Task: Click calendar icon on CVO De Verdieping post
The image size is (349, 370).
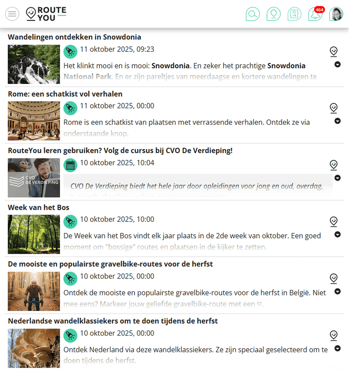Action: click(70, 165)
